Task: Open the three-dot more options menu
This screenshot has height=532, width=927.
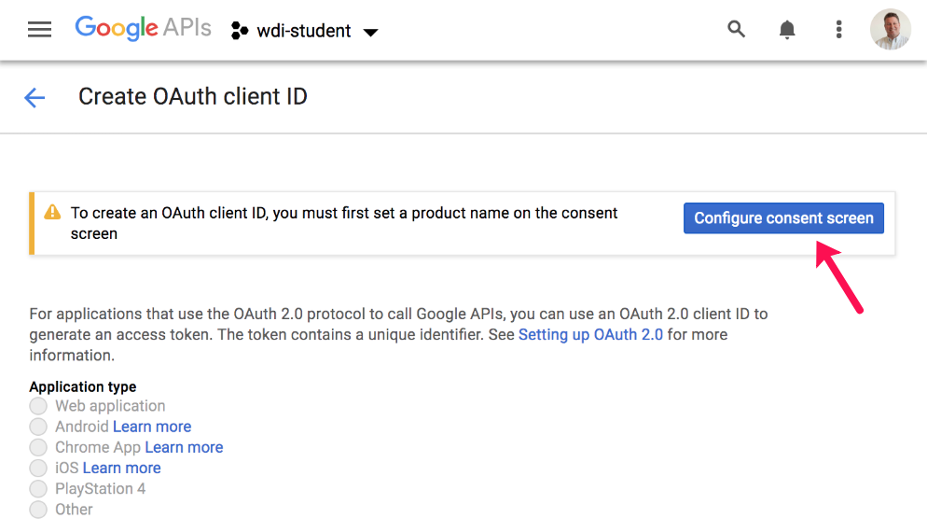Action: tap(838, 30)
